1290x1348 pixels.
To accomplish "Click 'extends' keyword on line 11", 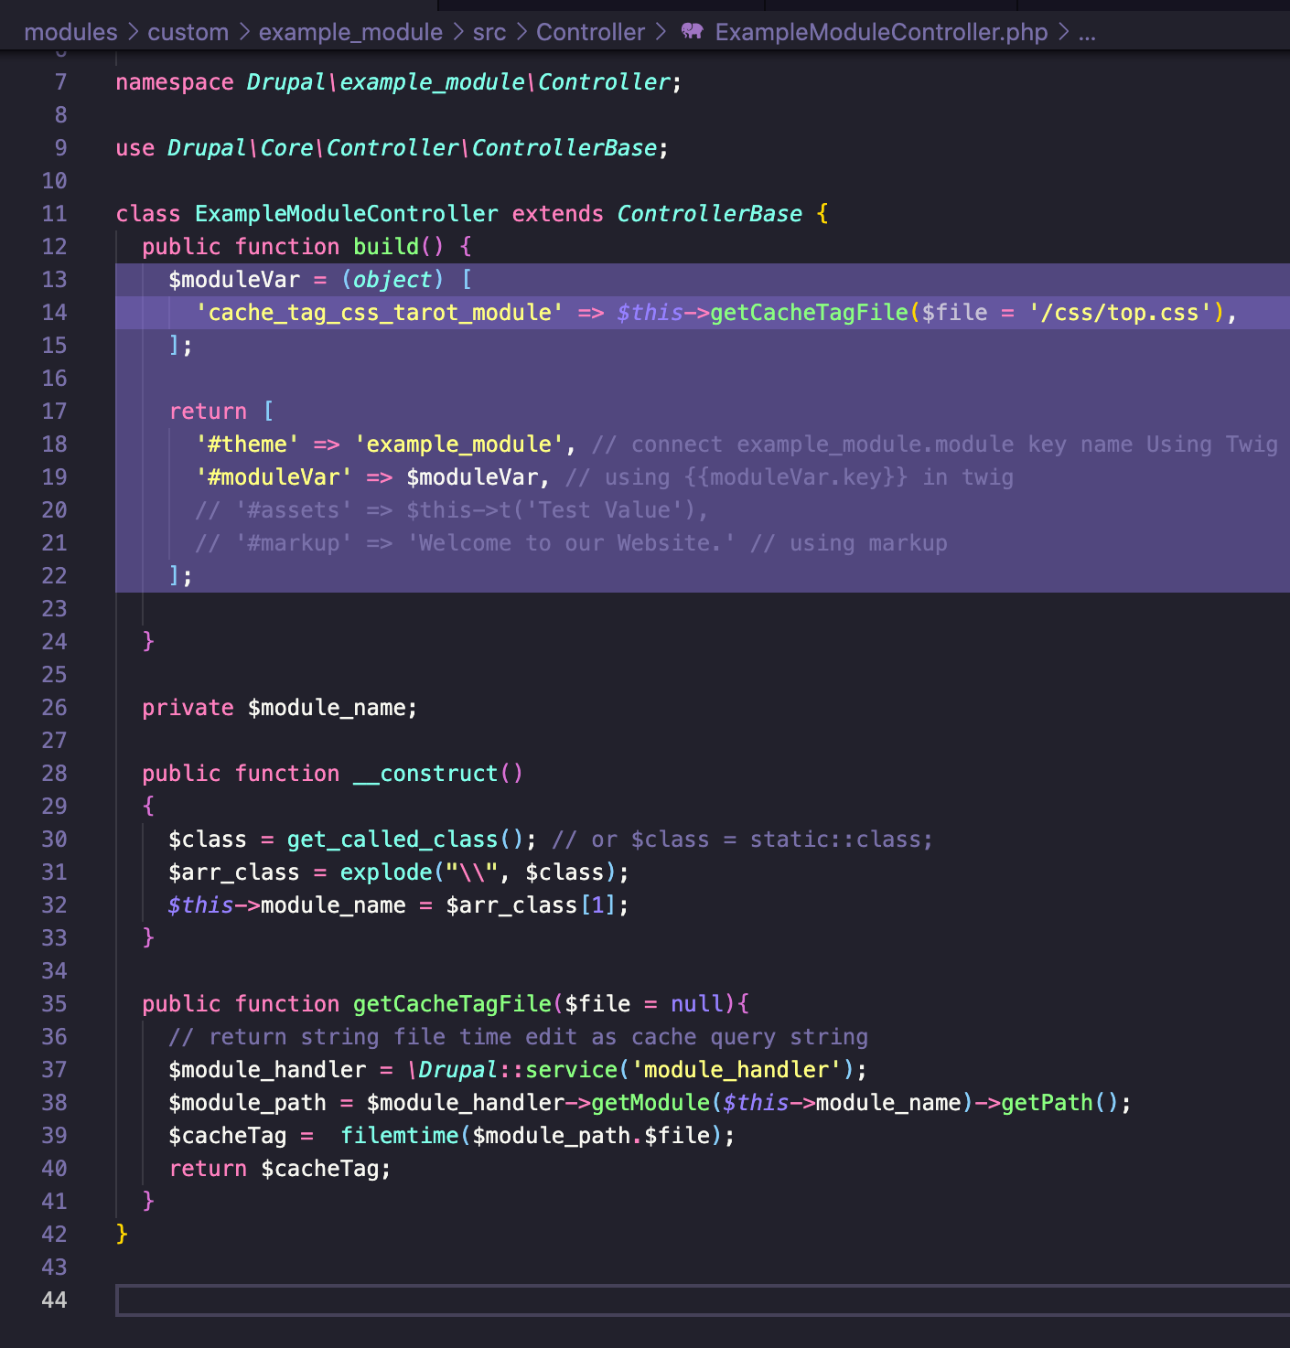I will (557, 214).
